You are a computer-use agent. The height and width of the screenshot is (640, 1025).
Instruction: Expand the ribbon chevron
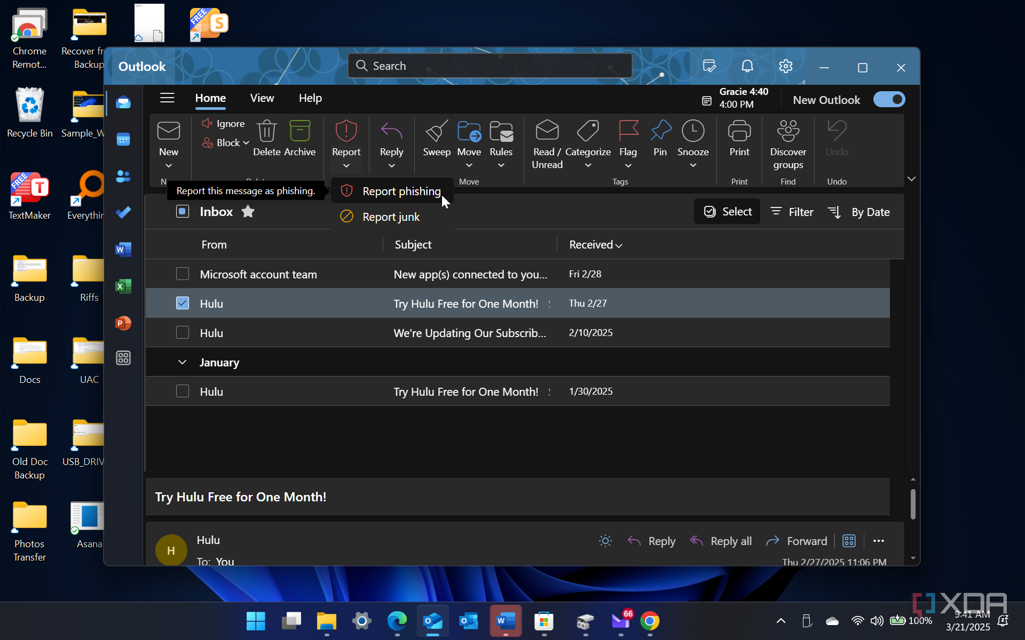click(x=911, y=179)
